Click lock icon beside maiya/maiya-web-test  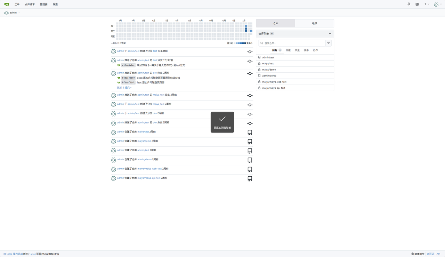click(259, 82)
